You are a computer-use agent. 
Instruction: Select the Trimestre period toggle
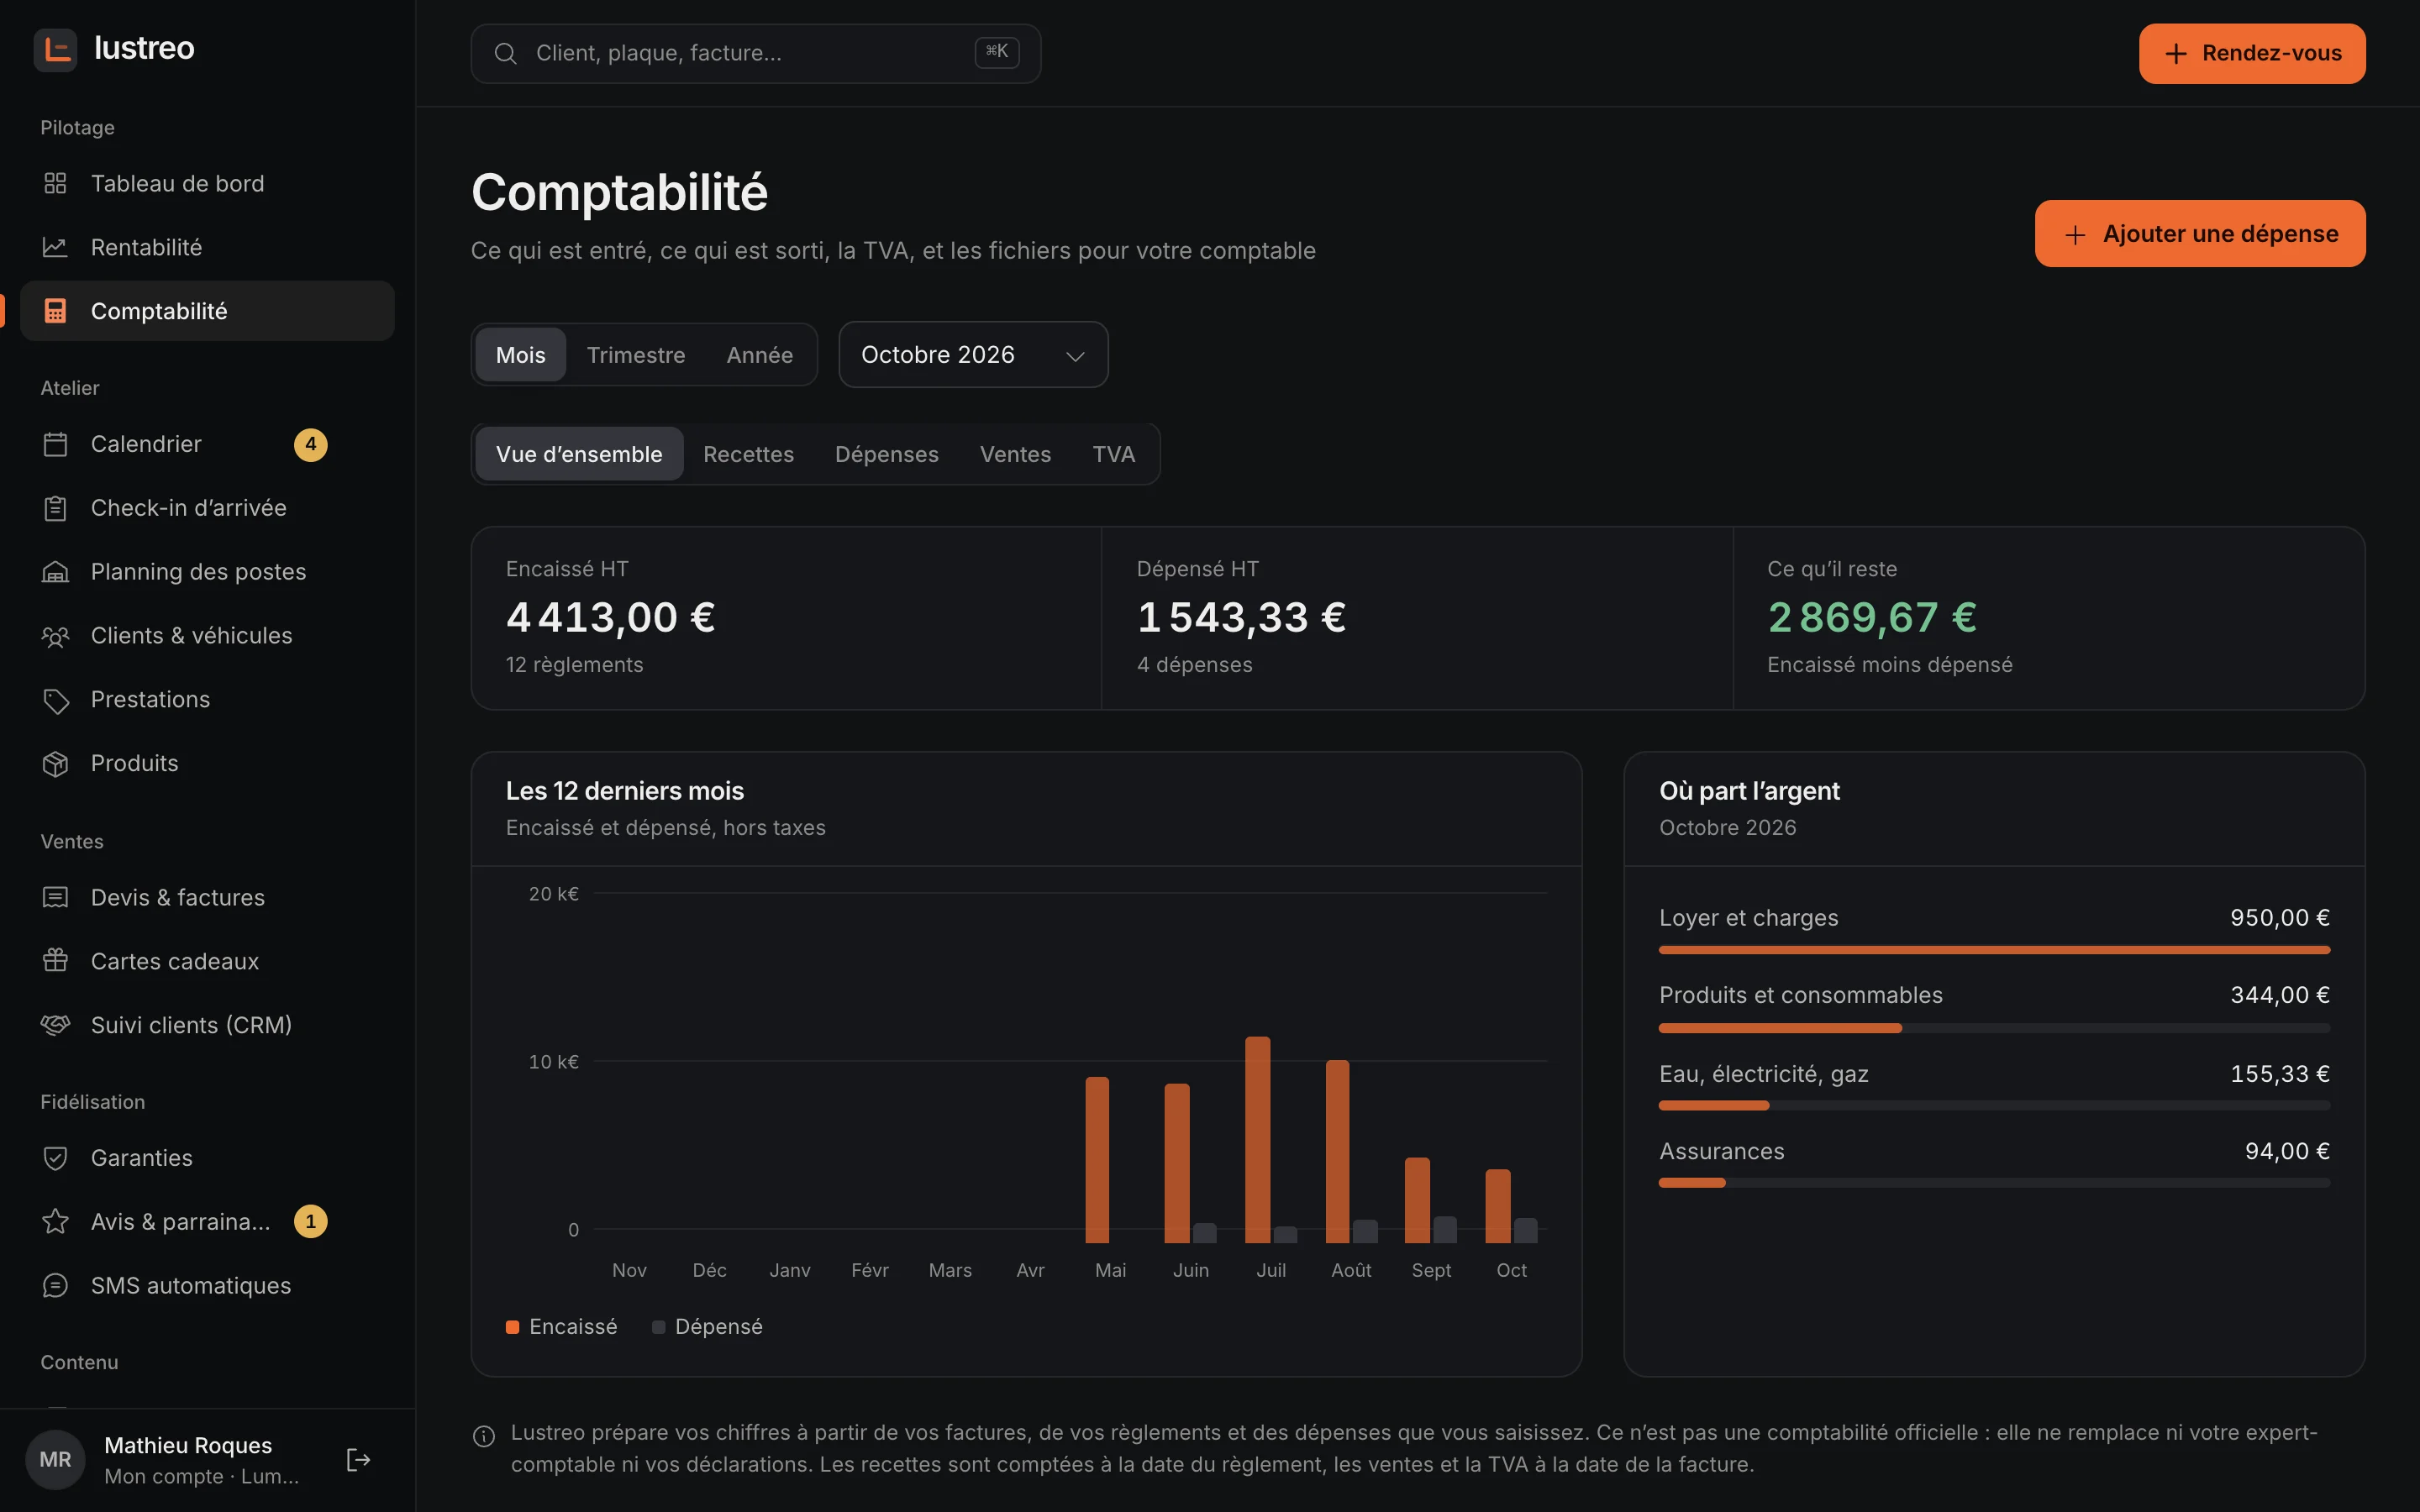tap(636, 355)
